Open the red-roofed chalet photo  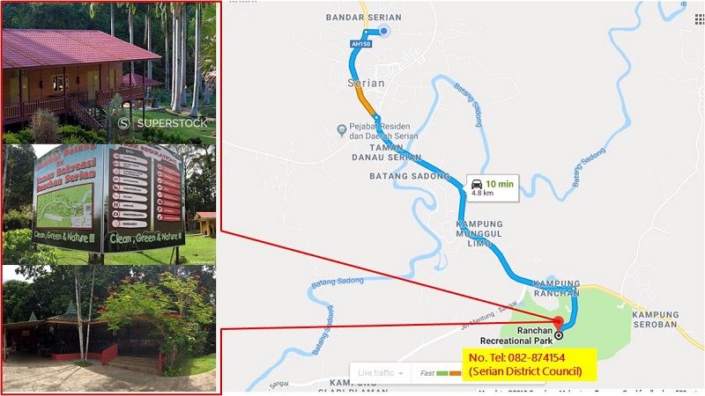click(x=109, y=73)
